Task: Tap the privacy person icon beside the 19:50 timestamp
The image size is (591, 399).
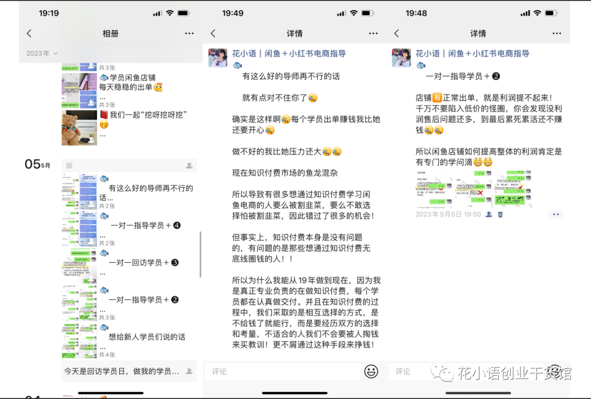Action: point(489,214)
